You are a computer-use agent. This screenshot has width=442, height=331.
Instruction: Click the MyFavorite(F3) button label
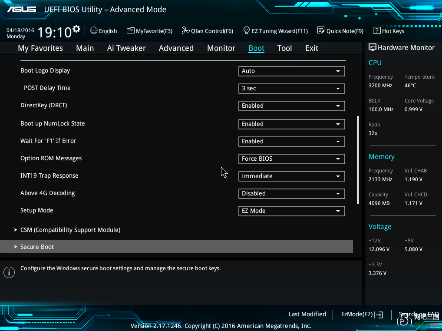(x=154, y=31)
